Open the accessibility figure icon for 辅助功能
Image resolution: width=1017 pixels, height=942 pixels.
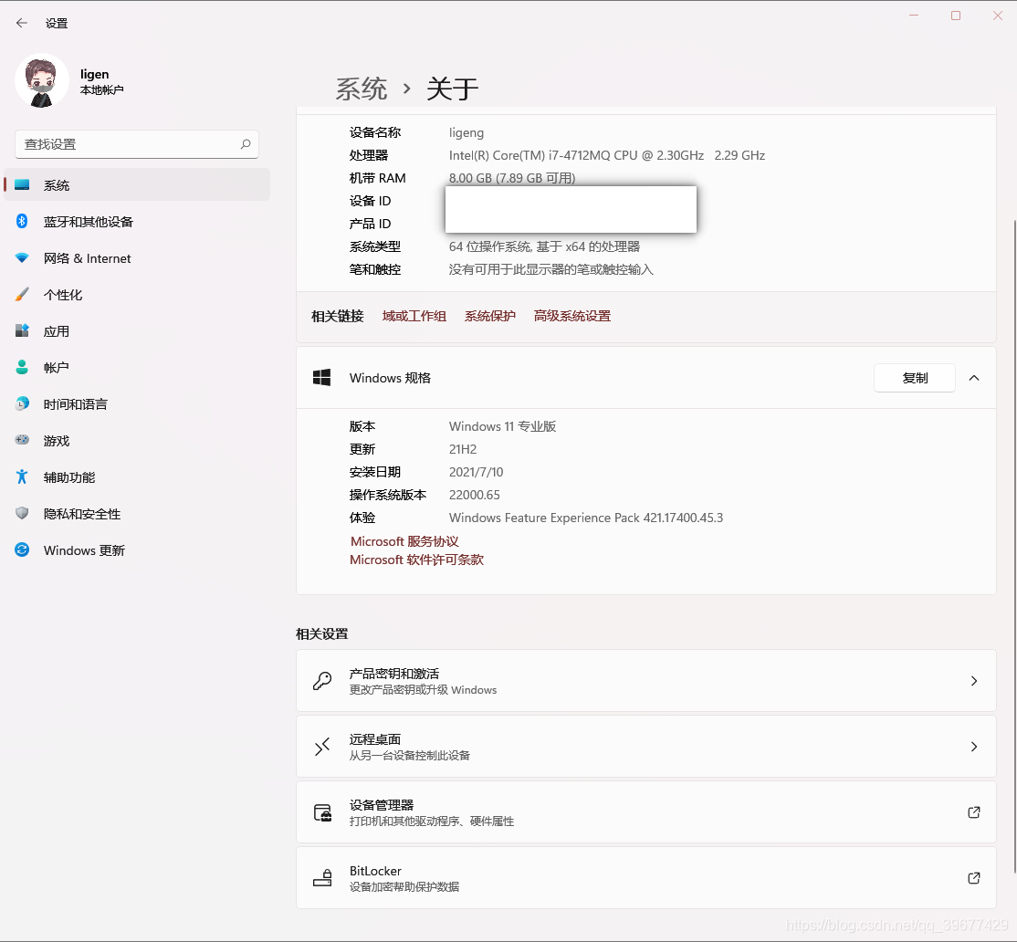[22, 477]
